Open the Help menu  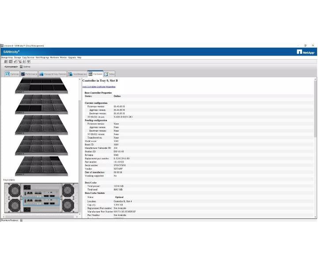[79, 57]
